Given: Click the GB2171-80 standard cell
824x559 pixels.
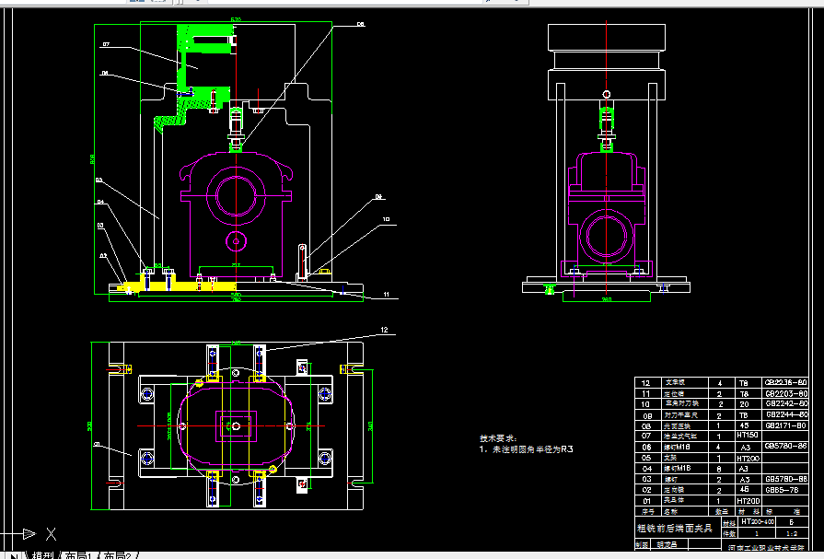Looking at the screenshot, I should (x=785, y=425).
